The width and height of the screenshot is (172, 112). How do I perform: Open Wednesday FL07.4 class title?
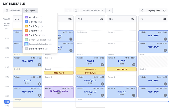[x=90, y=61]
